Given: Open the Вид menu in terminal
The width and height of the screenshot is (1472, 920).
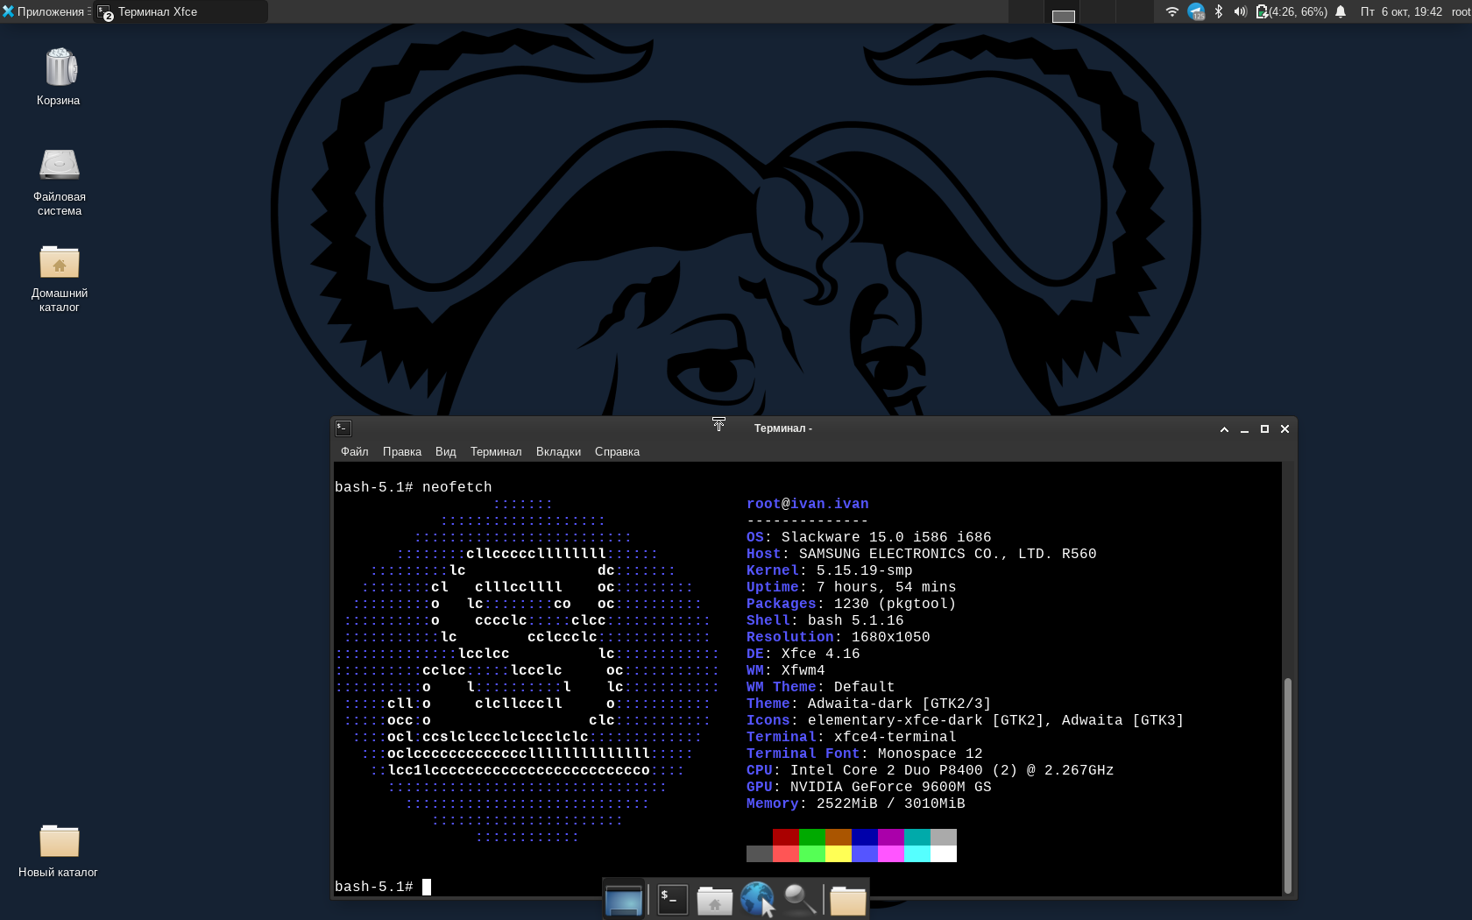Looking at the screenshot, I should [446, 451].
